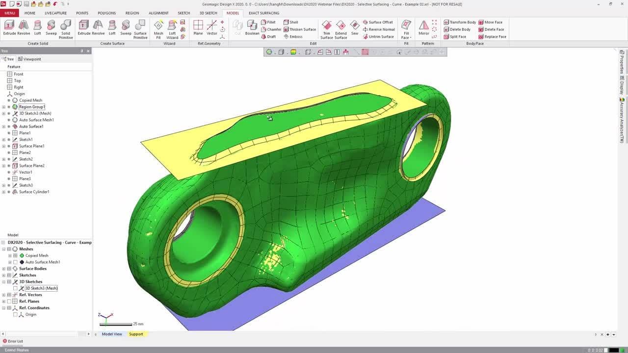Click the Mesh Fit wizard icon
Viewport: 628px width, 353px height.
pyautogui.click(x=158, y=29)
